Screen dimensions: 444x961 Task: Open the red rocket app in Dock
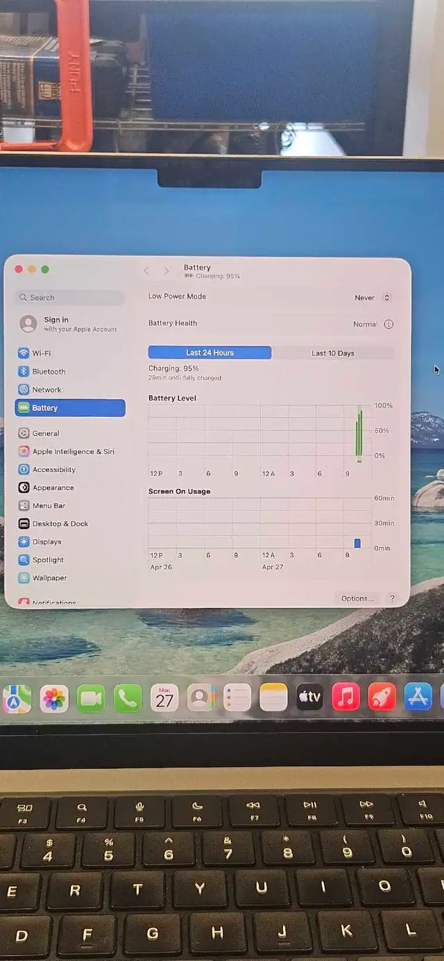point(382,697)
